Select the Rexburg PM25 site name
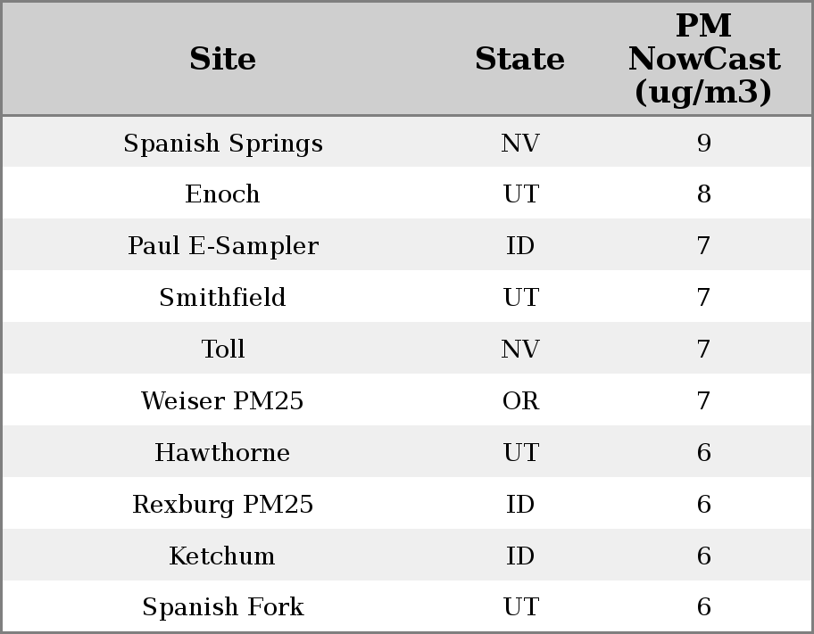 point(222,505)
